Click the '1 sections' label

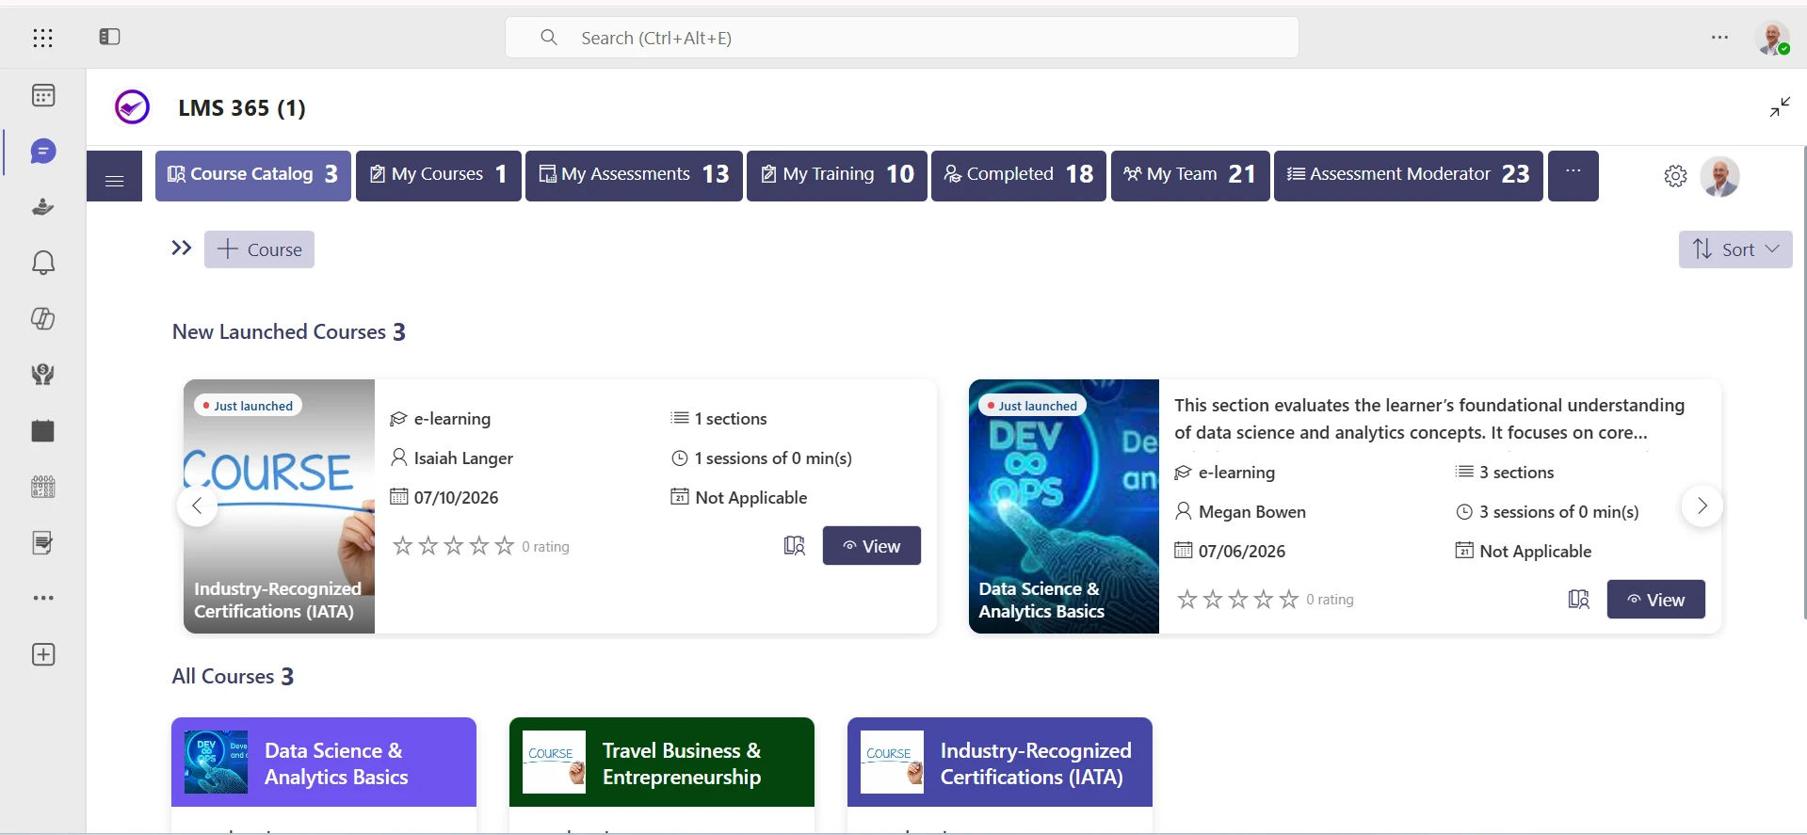coord(731,419)
